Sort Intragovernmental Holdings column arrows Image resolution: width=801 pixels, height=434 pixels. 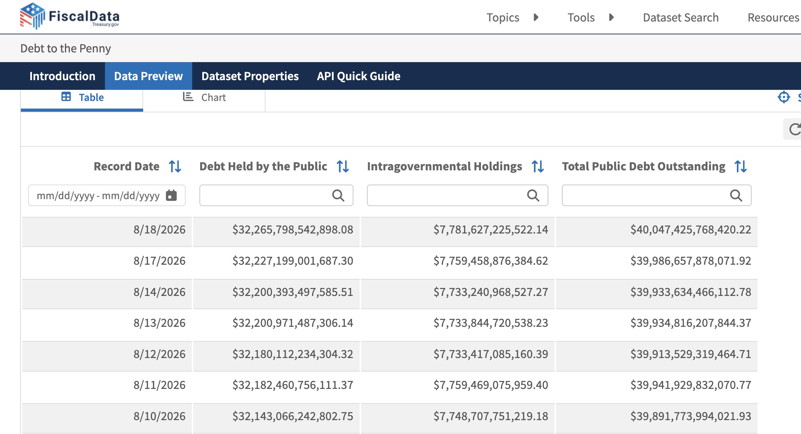[538, 167]
